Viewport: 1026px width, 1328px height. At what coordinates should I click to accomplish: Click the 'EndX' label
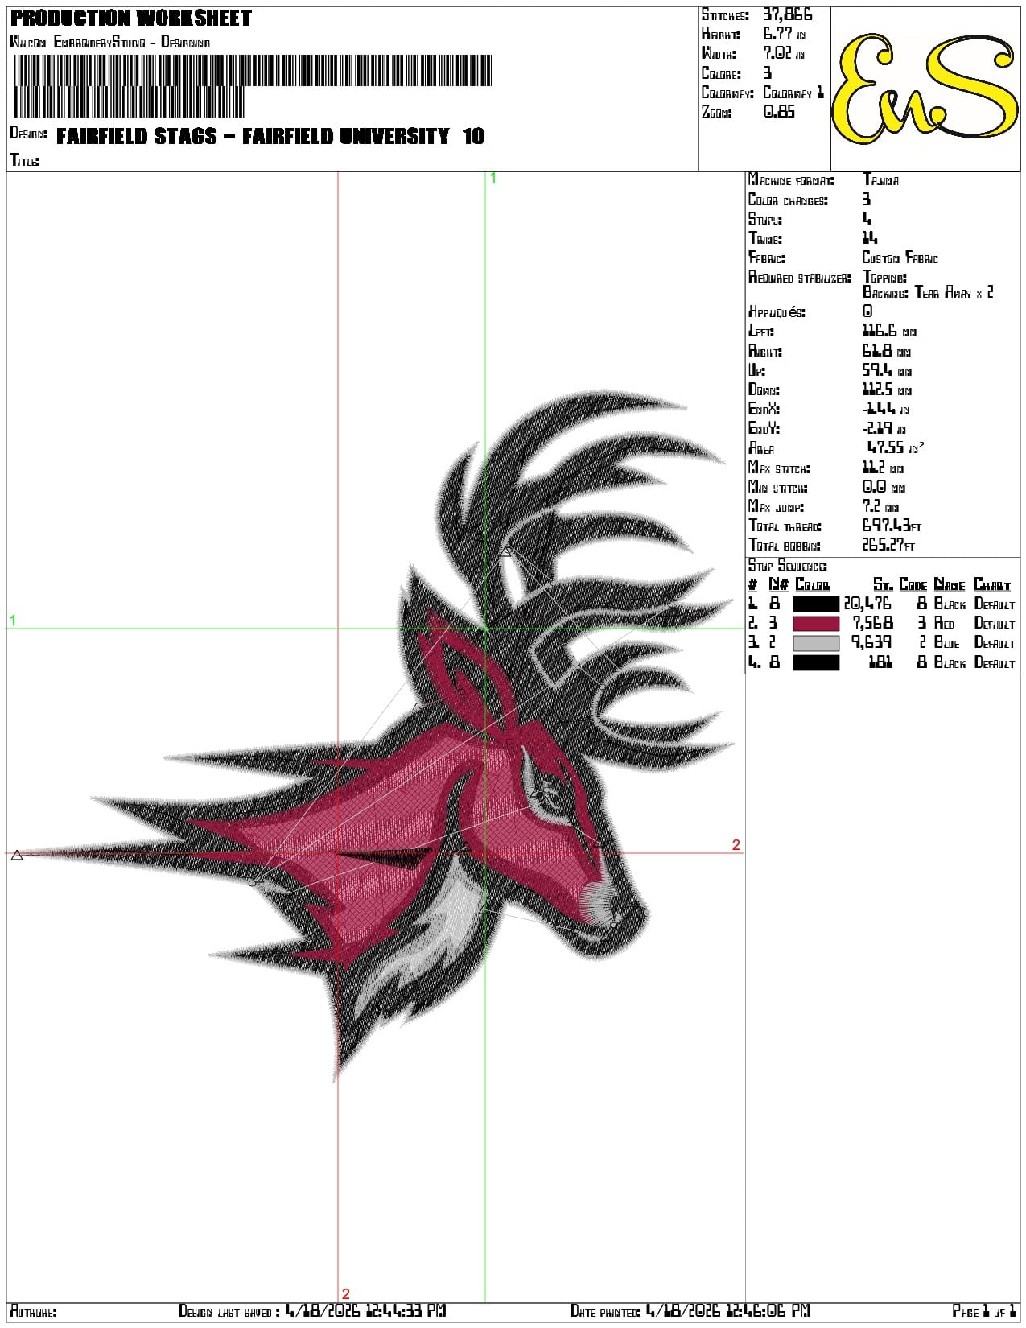click(764, 409)
